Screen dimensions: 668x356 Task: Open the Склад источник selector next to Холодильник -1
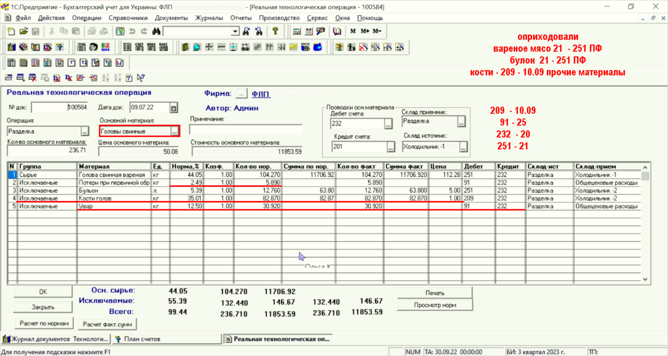point(463,147)
